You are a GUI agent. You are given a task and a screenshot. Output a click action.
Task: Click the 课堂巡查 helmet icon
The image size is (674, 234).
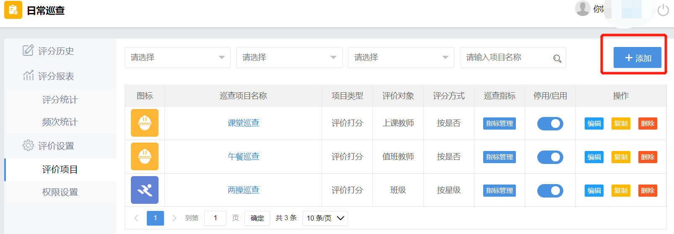145,123
